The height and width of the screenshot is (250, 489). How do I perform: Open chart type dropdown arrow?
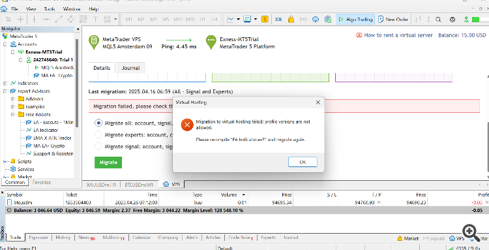pyautogui.click(x=238, y=20)
